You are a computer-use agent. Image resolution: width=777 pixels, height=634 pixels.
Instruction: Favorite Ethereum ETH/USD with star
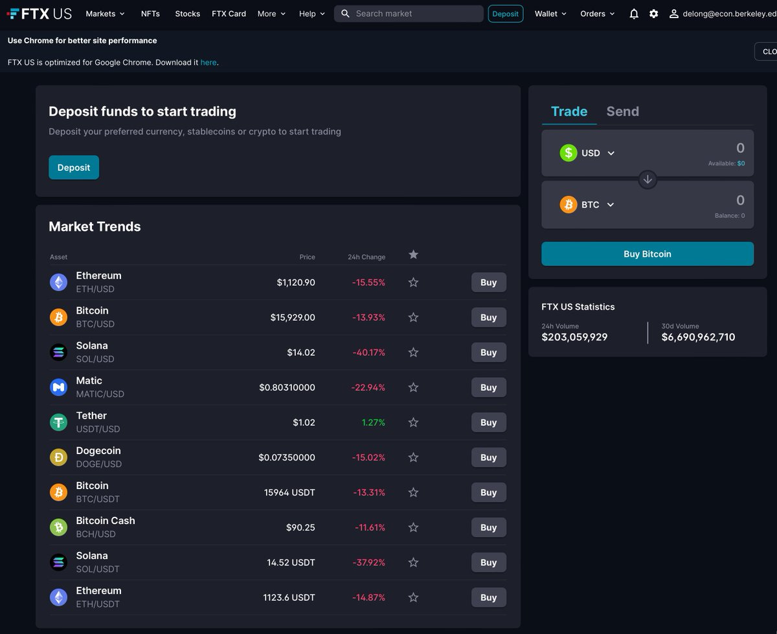click(413, 282)
